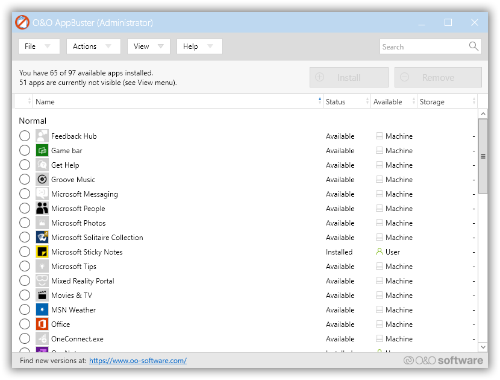Click the Machine icon in Office row
This screenshot has width=500, height=380.
pos(379,324)
